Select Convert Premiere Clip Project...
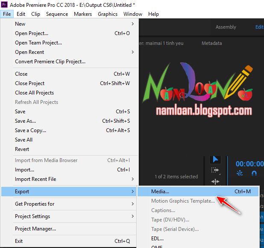This screenshot has height=248, width=264. (x=70, y=62)
